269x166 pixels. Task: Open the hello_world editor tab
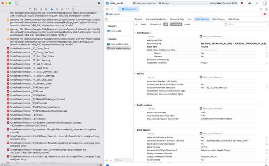click(129, 9)
